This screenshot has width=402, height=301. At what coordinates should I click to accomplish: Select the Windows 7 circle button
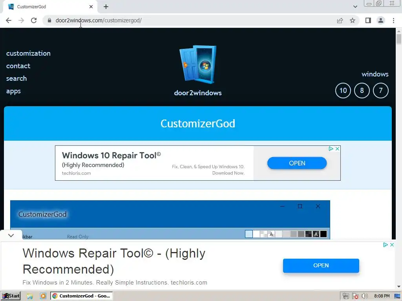pyautogui.click(x=381, y=91)
